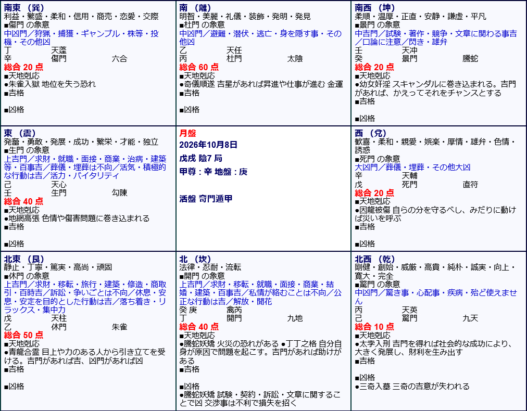Click the 南東（巽） heading
Image resolution: width=527 pixels, height=411 pixels.
tap(24, 8)
